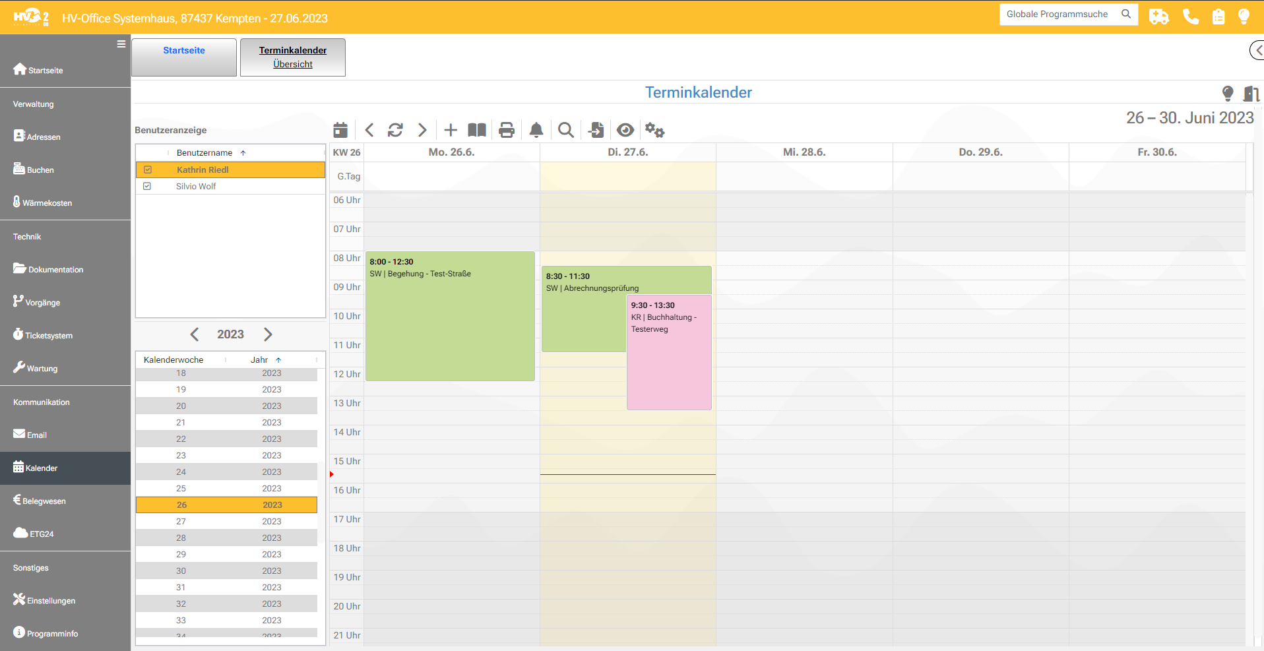Open the clipboard icon in header
This screenshot has height=651, width=1264.
tap(1218, 16)
